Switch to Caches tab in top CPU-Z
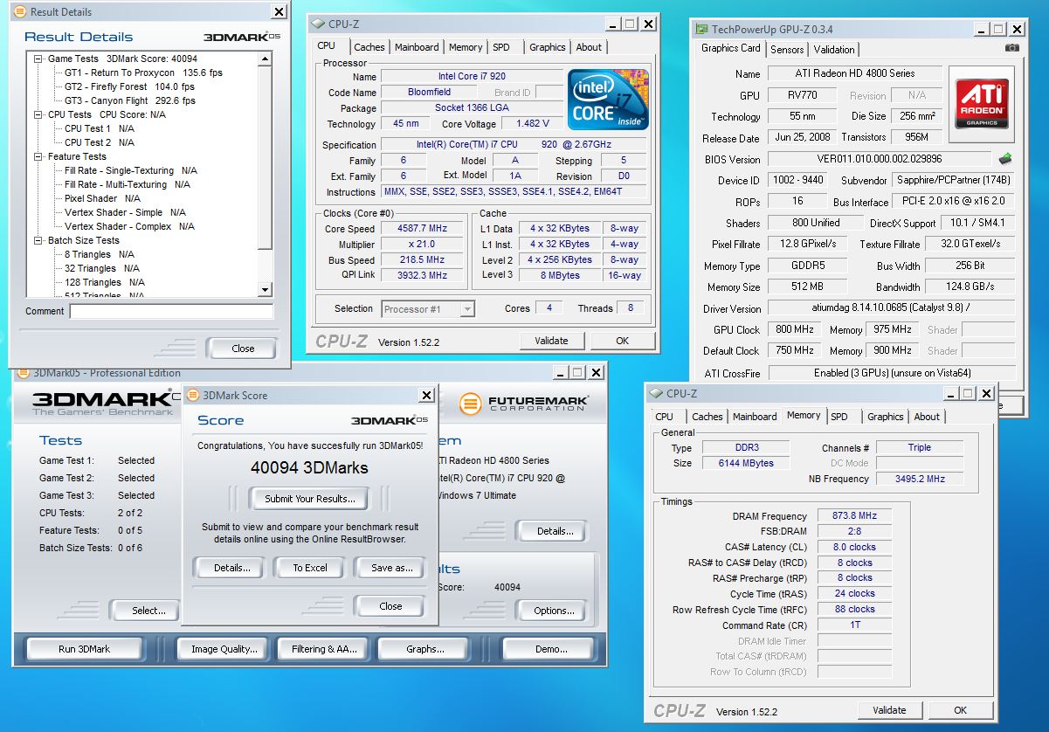Screen dimensions: 1049x732 [369, 47]
